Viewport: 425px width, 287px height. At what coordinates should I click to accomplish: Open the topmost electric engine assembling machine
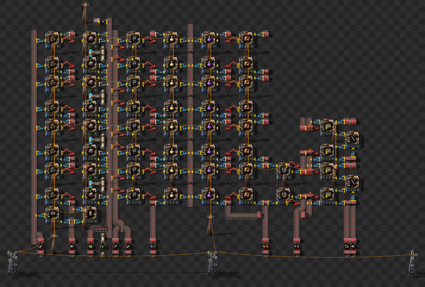[90, 39]
